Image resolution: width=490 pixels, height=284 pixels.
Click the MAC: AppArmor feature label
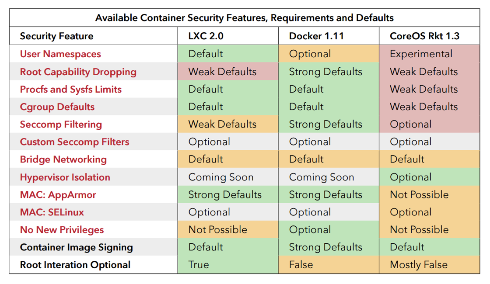[58, 195]
